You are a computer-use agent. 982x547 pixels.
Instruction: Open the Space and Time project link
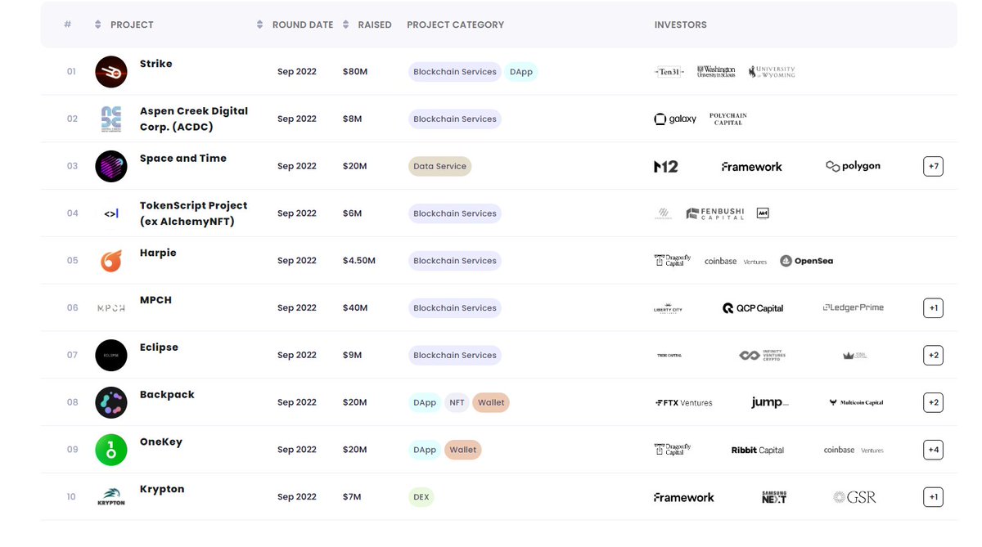(183, 159)
